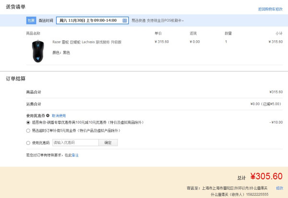The width and height of the screenshot is (288, 198).
Task: Click the coupon help circle icon
Action: click(48, 116)
